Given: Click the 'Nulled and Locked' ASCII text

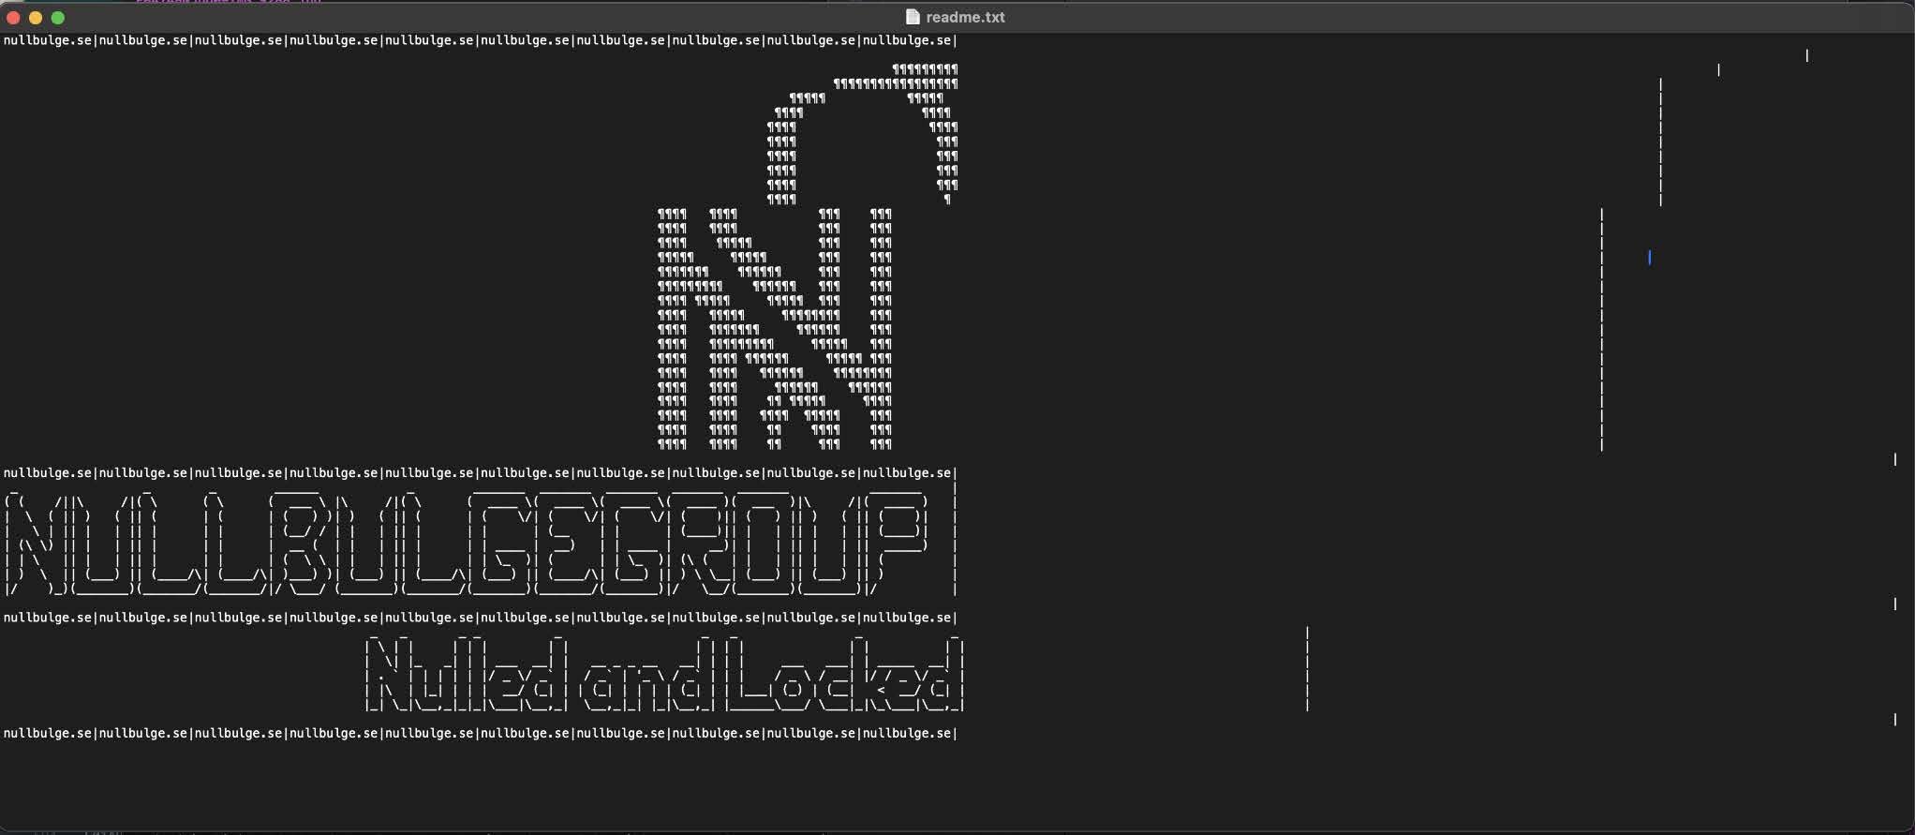Looking at the screenshot, I should pyautogui.click(x=663, y=675).
